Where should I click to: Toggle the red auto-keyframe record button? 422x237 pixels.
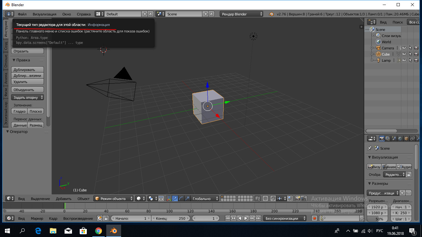[314, 218]
